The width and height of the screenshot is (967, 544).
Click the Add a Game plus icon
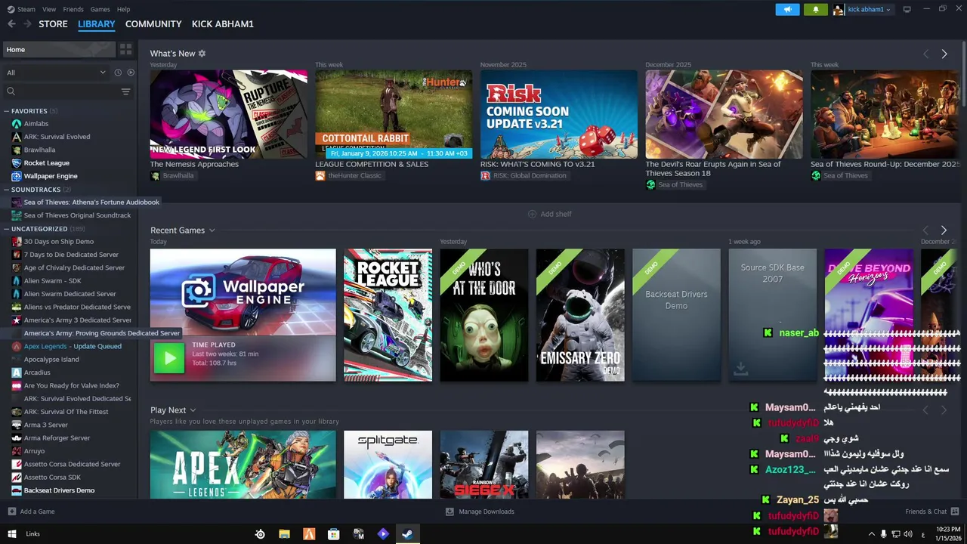click(11, 512)
